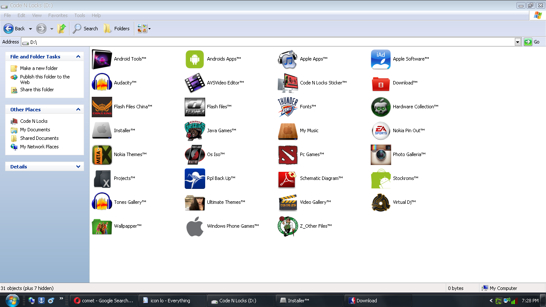Select the Android Tools™ folder icon
The image size is (546, 307).
click(x=102, y=59)
